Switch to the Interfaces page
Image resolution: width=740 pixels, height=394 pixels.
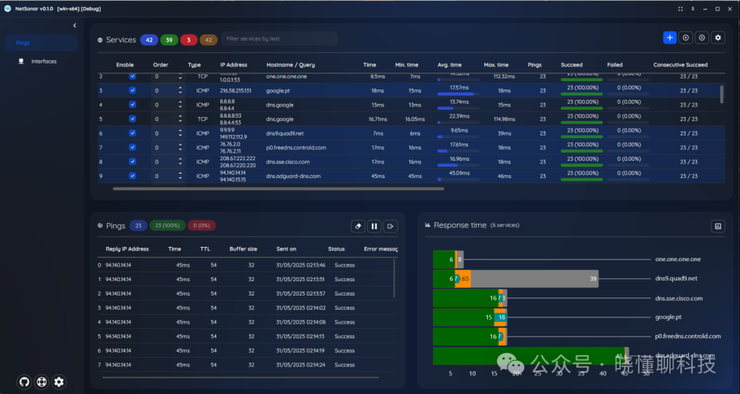click(x=44, y=62)
